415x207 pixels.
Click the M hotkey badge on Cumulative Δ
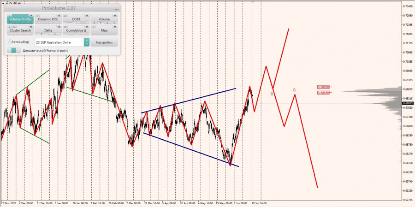(x=65, y=27)
